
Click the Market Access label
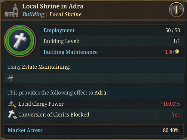tap(25, 130)
